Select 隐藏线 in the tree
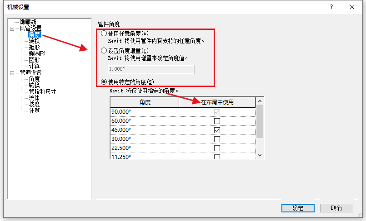 click(x=28, y=22)
